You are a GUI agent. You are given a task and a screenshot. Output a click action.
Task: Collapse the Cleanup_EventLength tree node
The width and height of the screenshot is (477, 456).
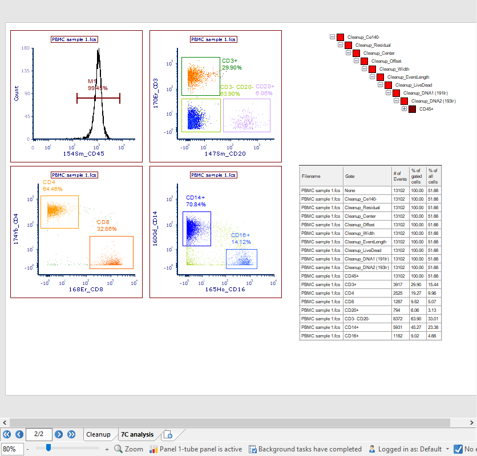(x=372, y=76)
